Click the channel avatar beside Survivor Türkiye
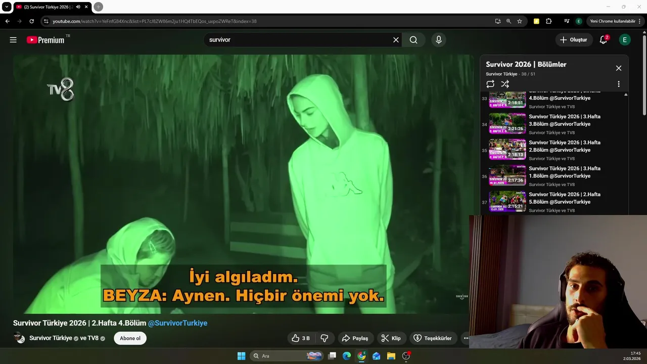This screenshot has height=364, width=647. point(19,338)
